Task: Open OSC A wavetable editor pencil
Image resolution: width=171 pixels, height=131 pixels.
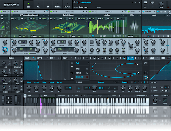Action: pyautogui.click(x=48, y=22)
